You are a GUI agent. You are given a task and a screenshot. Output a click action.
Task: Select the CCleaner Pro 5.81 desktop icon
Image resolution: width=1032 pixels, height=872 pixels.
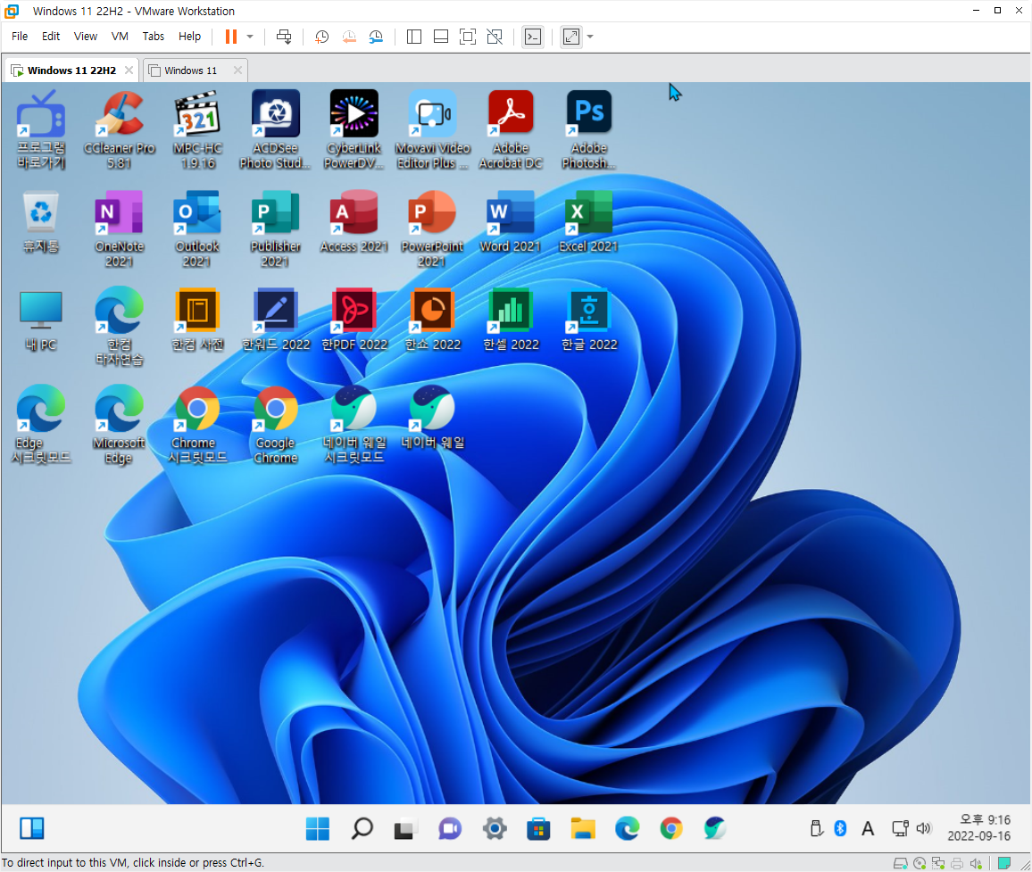(119, 129)
